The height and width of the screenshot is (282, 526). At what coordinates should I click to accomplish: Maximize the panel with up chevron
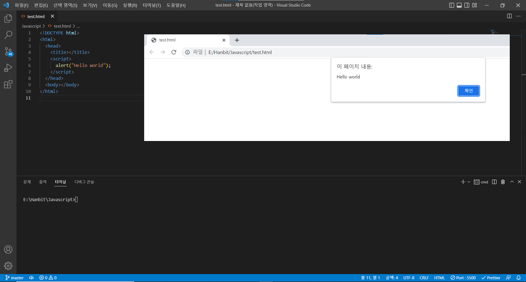[512, 182]
